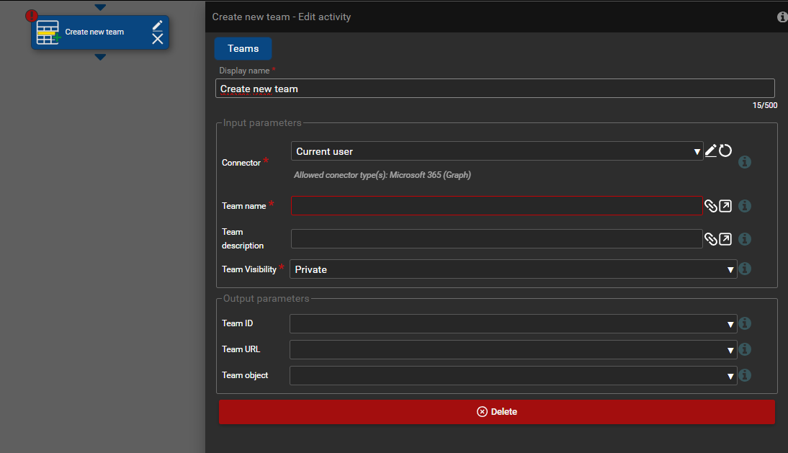788x453 pixels.
Task: Click the info icon beside Team Visibility
Action: [746, 269]
